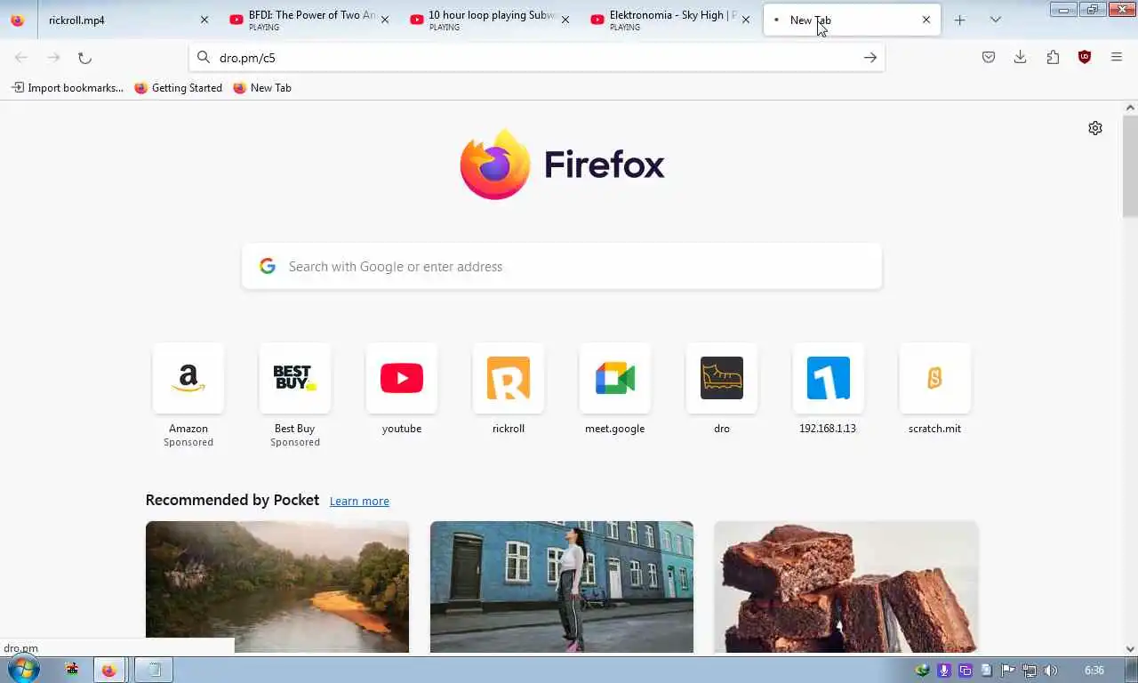Open the meet.google shortcut tile

point(614,378)
